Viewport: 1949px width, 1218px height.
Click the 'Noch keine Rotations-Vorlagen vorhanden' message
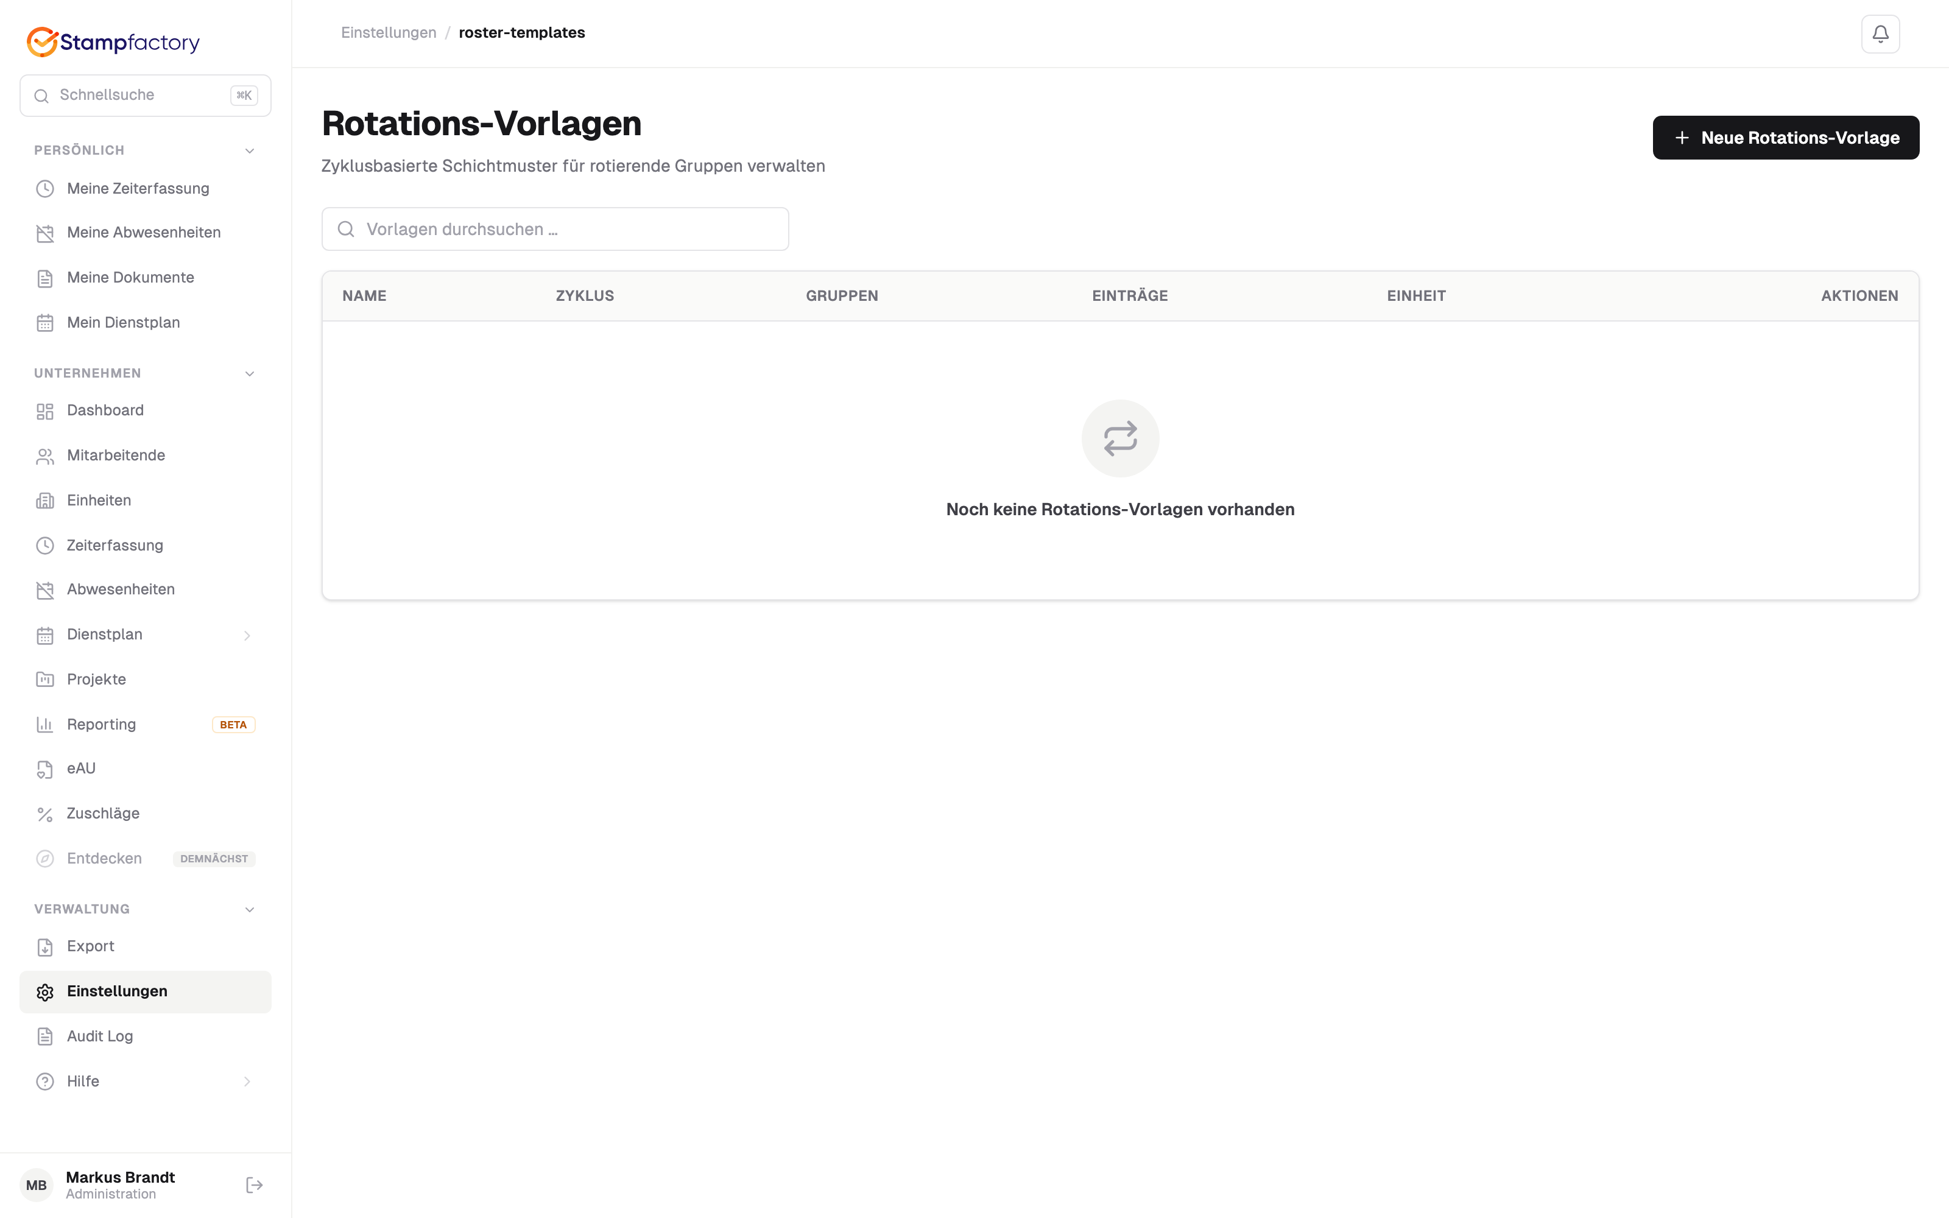[1120, 509]
